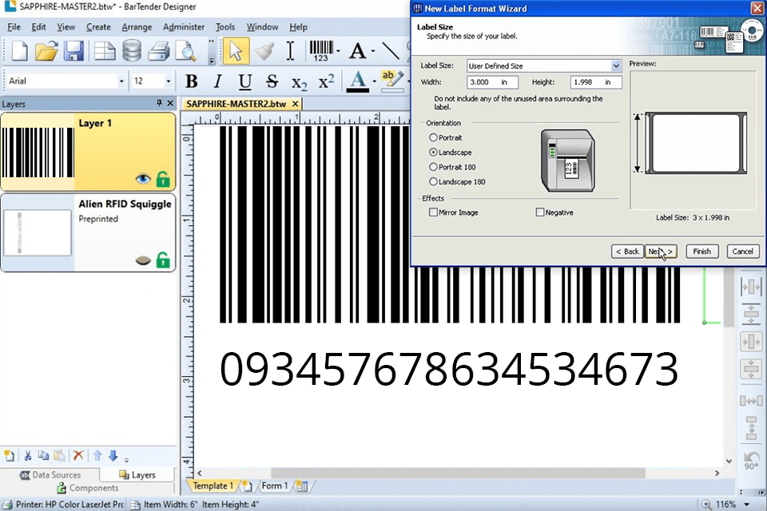Enable the Mirror Image checkbox
This screenshot has width=767, height=511.
[x=433, y=212]
